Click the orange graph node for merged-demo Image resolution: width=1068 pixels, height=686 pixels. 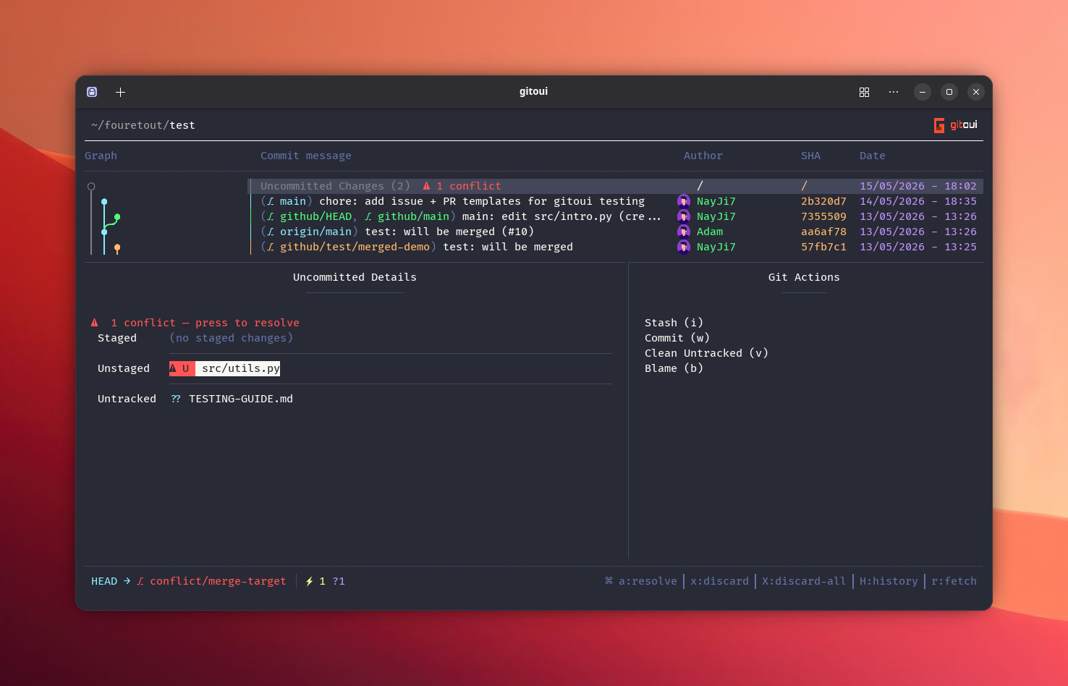pyautogui.click(x=117, y=248)
